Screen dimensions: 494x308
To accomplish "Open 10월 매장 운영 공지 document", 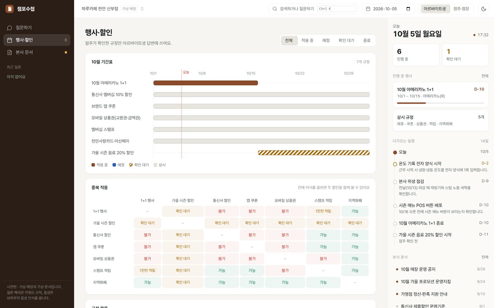I will [x=440, y=269].
